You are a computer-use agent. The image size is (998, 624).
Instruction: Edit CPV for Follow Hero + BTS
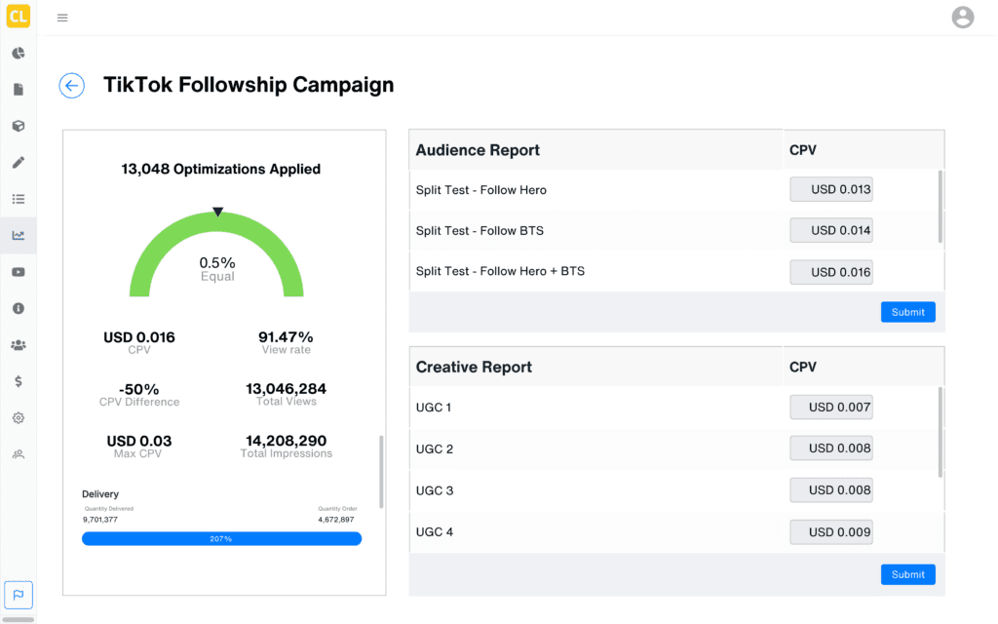pos(831,273)
